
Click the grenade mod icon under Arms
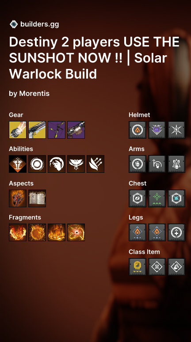click(138, 164)
